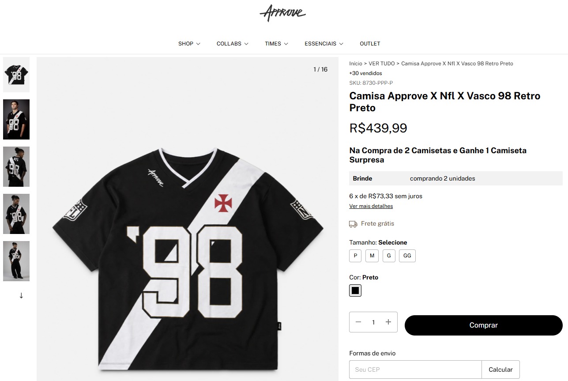The image size is (568, 381).
Task: View the first shirt thumbnail
Action: click(16, 75)
